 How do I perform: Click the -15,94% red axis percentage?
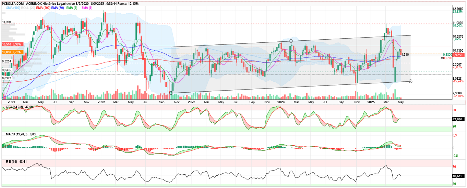click(x=458, y=81)
